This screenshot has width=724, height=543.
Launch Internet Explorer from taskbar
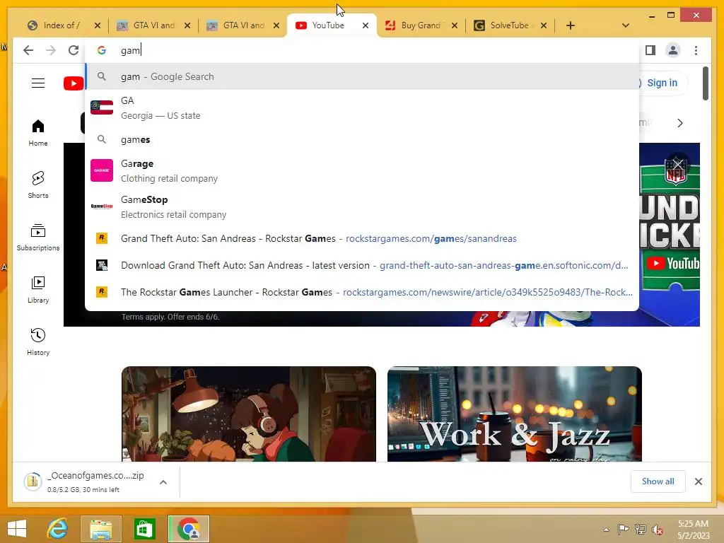pos(57,529)
